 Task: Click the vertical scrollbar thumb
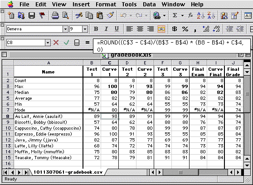pyautogui.click(x=247, y=93)
